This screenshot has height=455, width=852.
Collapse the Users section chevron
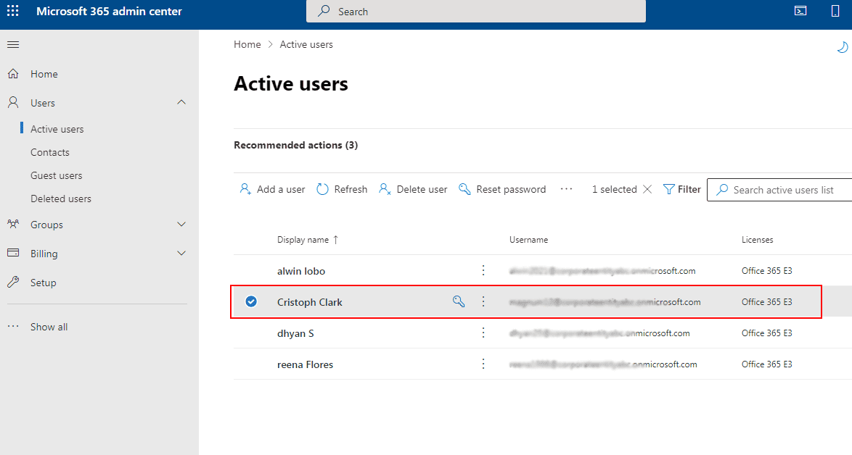(181, 103)
